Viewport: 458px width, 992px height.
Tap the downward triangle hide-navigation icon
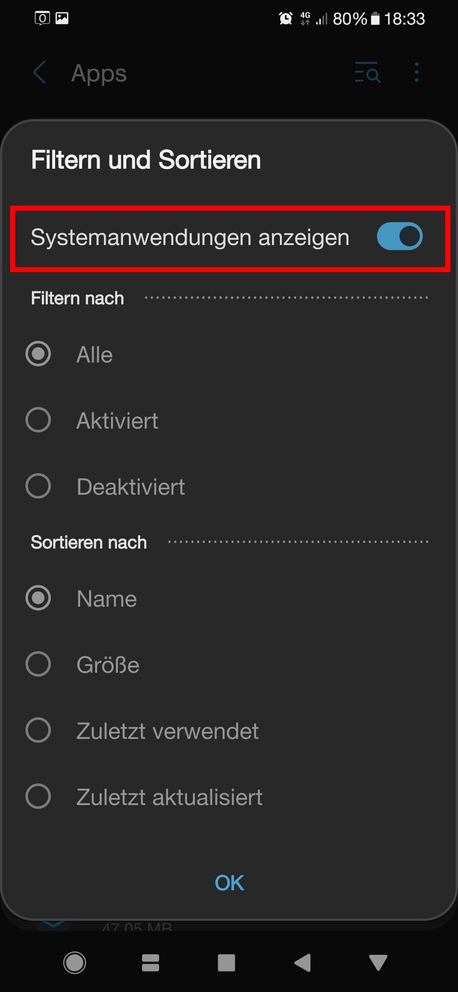coord(378,963)
